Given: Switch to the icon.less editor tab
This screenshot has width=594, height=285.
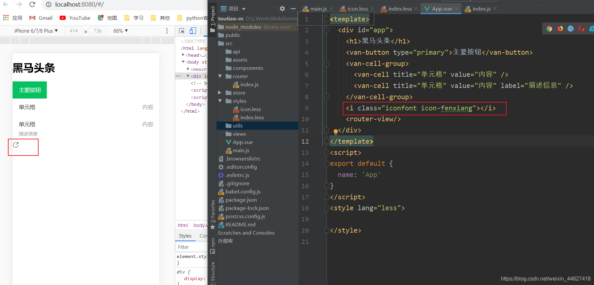Looking at the screenshot, I should point(358,9).
